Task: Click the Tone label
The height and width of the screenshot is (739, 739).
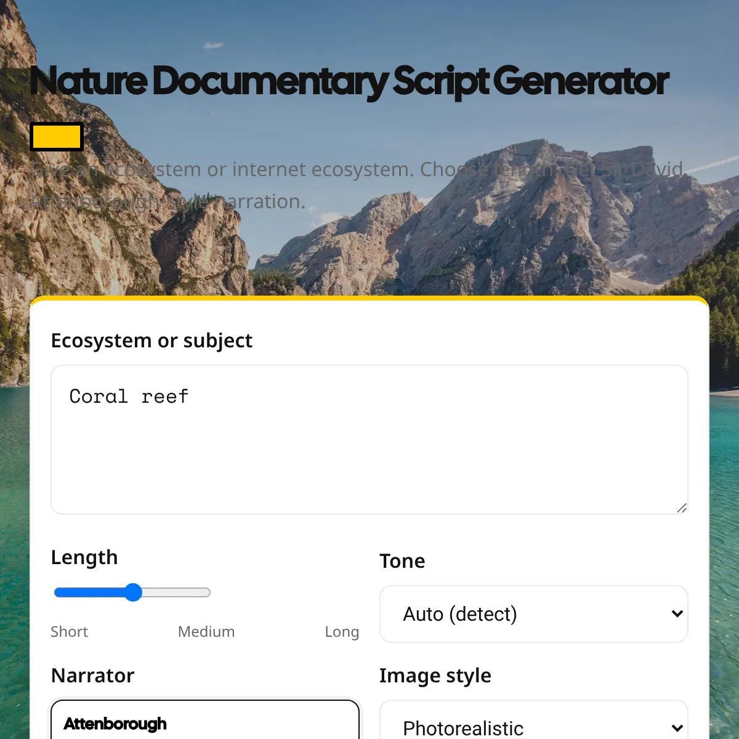Action: [402, 561]
